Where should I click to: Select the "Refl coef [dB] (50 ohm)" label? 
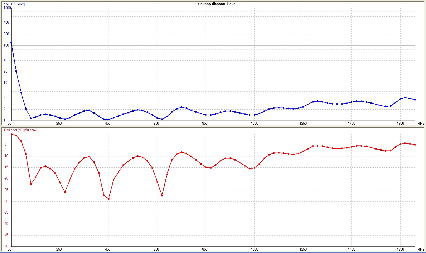click(20, 130)
